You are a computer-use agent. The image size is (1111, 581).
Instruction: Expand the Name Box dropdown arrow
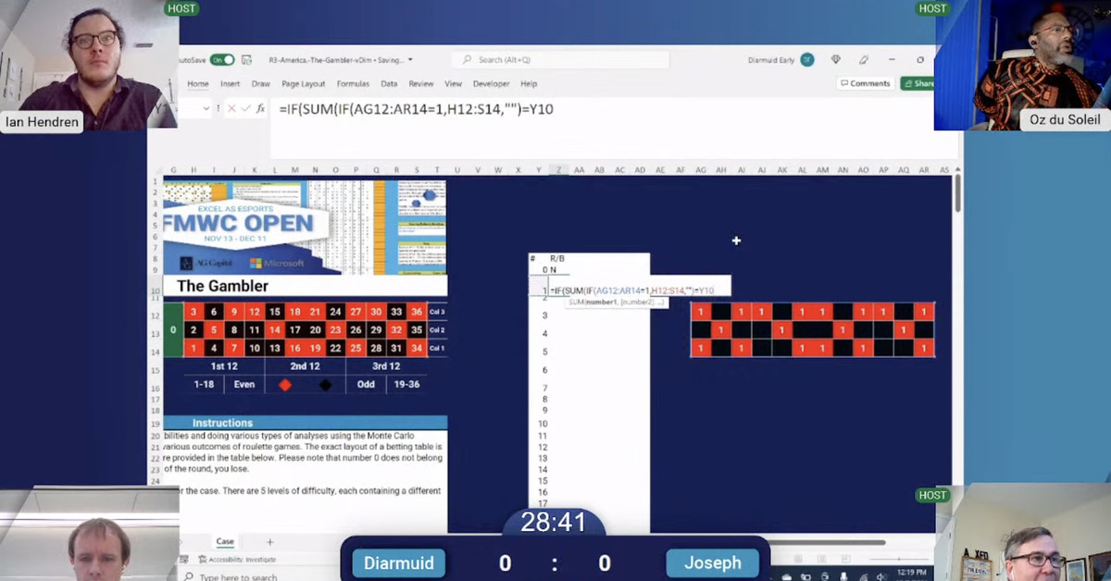206,109
